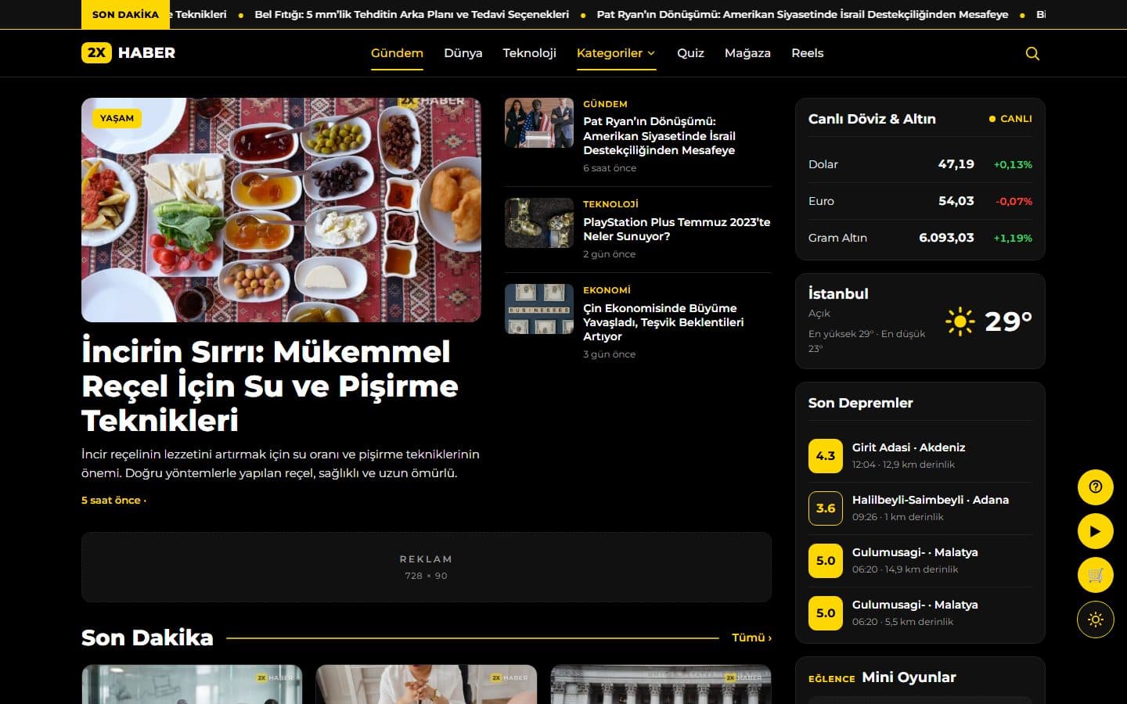Screen dimensions: 1127x704
Task: Open headline İncirin Sırrı article
Action: [x=270, y=386]
